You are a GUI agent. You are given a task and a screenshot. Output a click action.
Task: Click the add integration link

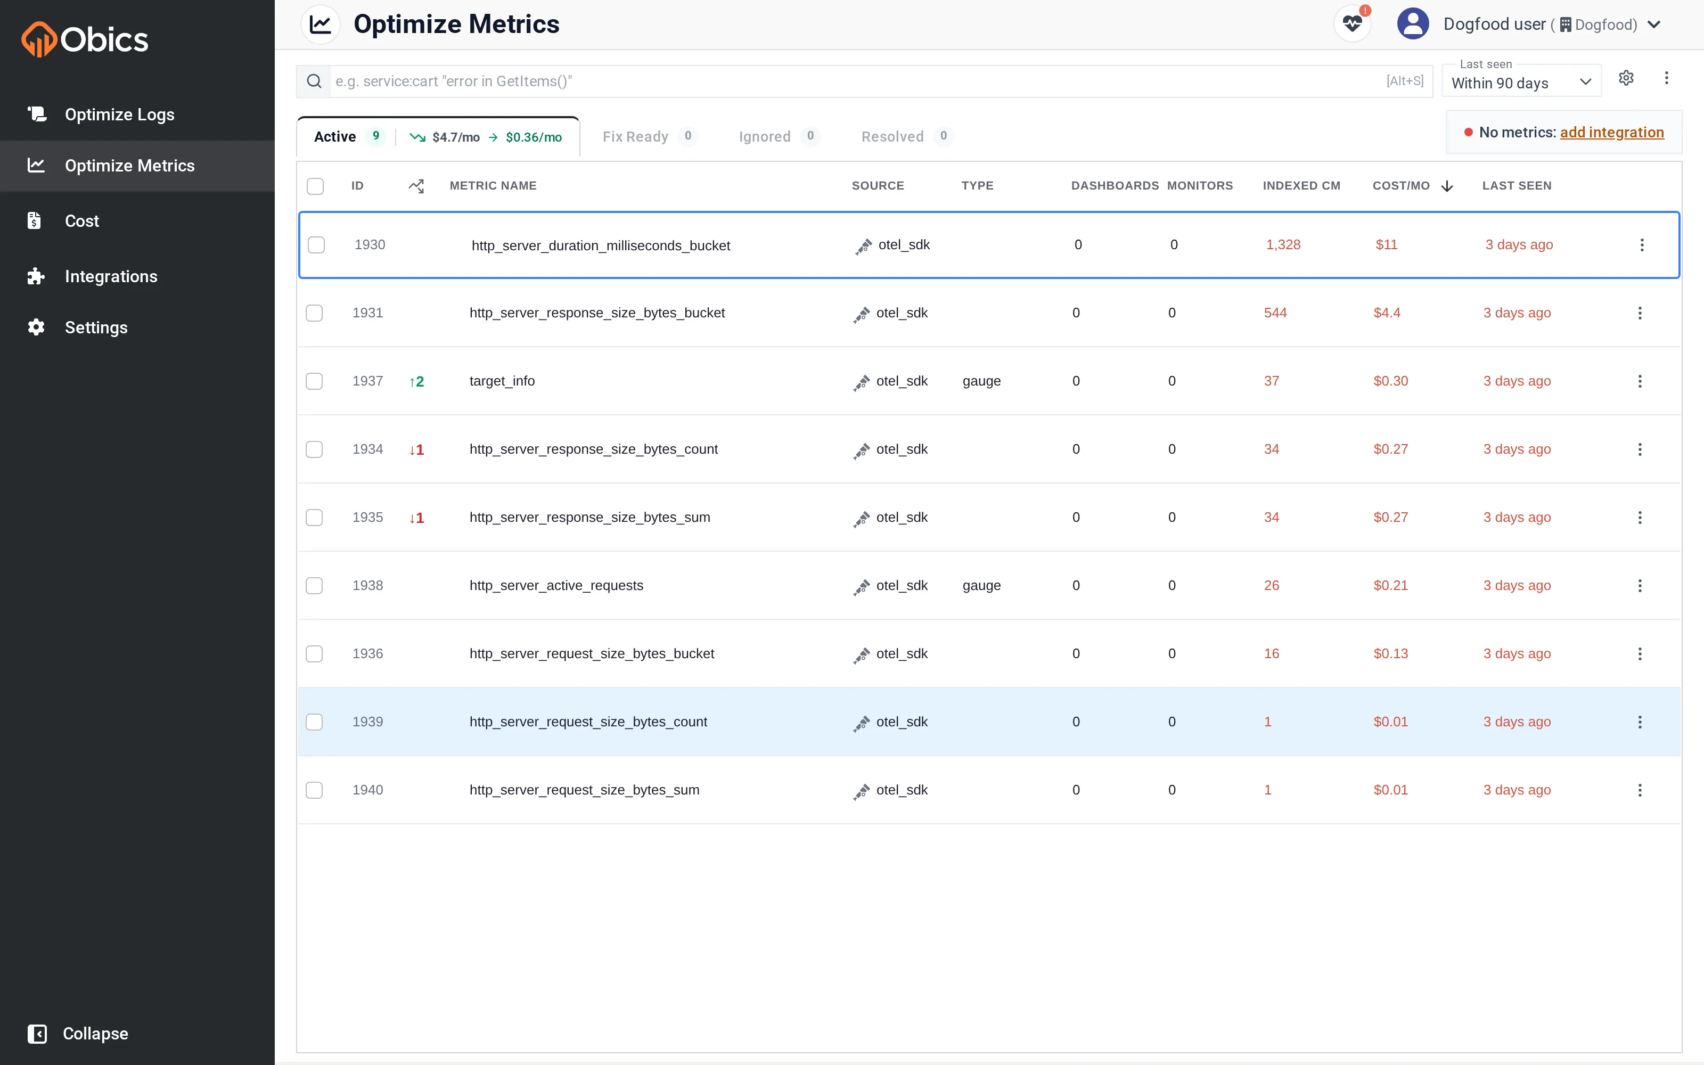1612,133
